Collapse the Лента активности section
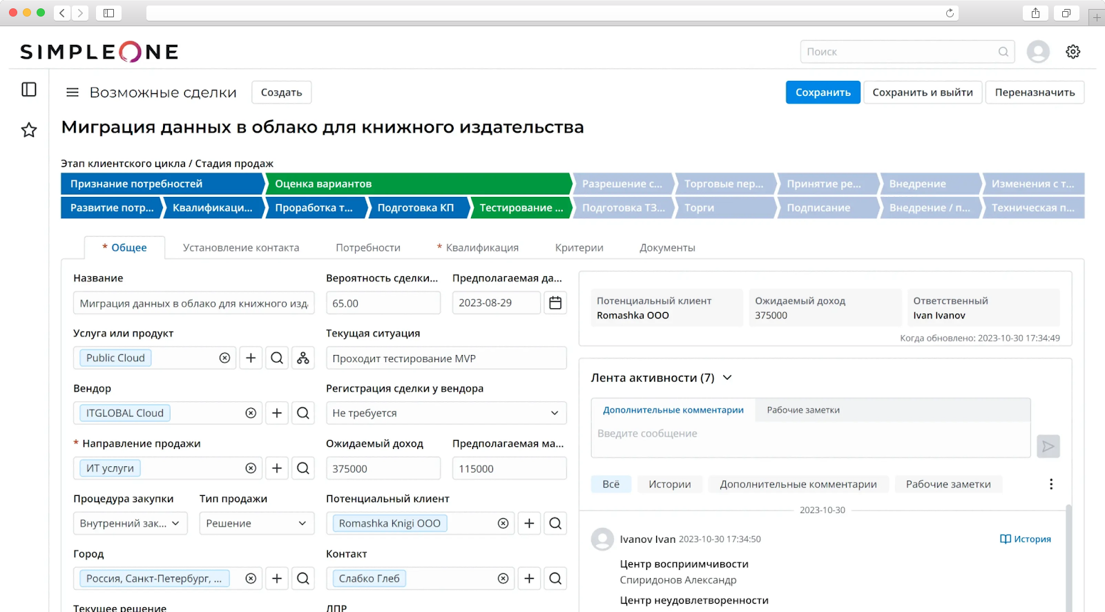 (727, 378)
